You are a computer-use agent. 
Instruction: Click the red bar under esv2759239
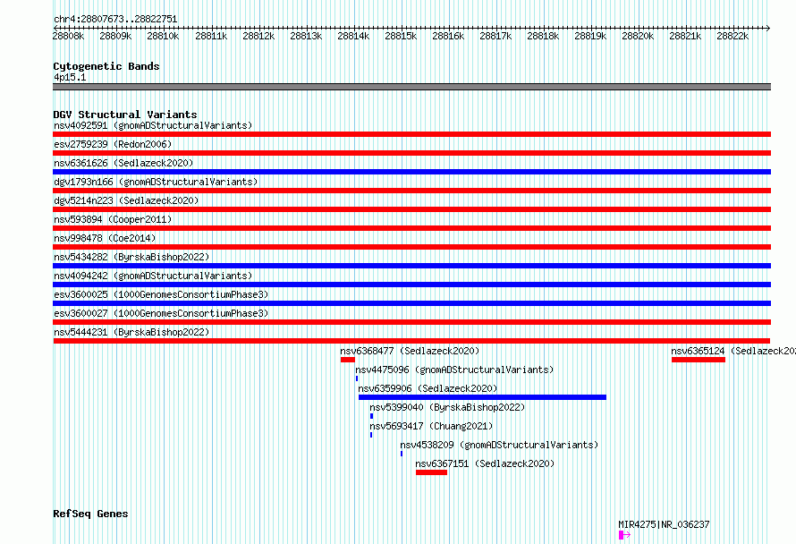[411, 153]
